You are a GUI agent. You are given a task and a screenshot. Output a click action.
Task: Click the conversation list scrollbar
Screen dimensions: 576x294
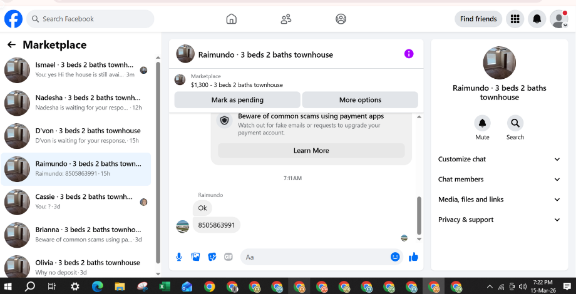(x=158, y=163)
